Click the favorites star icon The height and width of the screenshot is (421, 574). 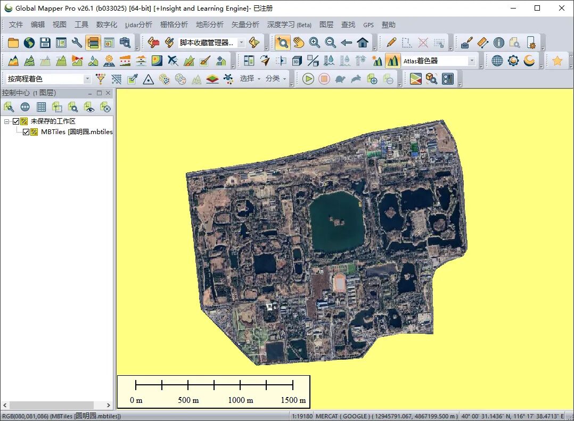(x=557, y=61)
